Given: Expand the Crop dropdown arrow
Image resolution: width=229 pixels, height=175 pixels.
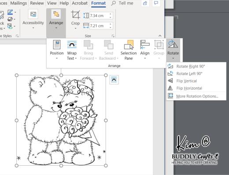Looking at the screenshot, I should point(75,28).
